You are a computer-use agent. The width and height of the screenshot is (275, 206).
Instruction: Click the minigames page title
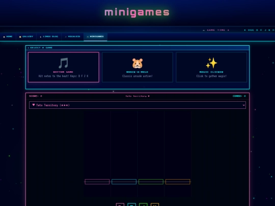tap(137, 13)
